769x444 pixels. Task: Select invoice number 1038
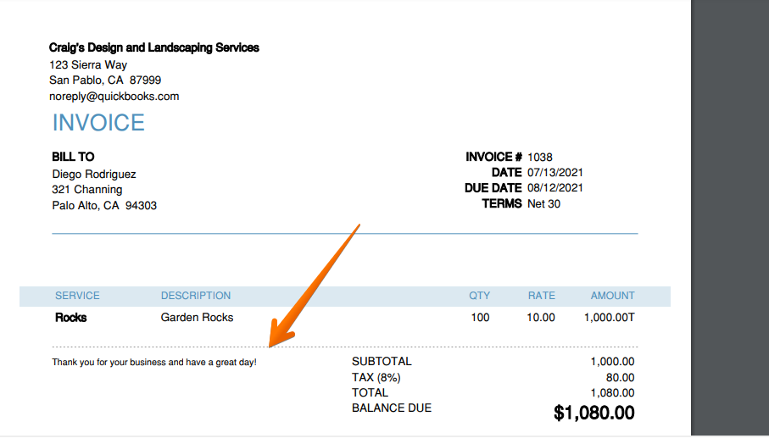540,157
